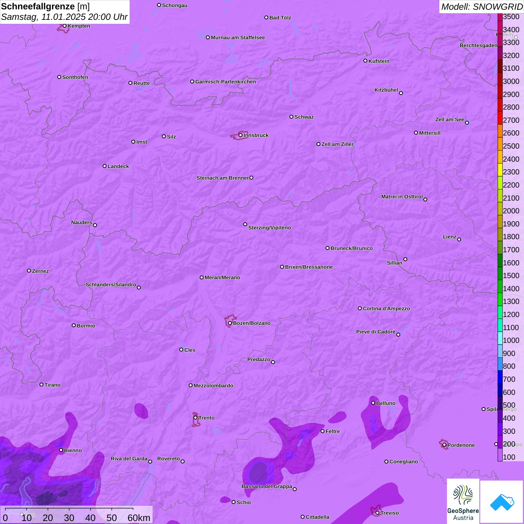Click the Bienno location dot
Viewport: 524px width, 524px height.
click(x=61, y=450)
